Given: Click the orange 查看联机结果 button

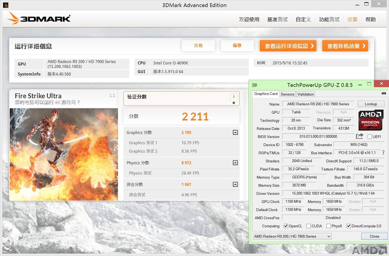Looking at the screenshot, I should point(345,46).
